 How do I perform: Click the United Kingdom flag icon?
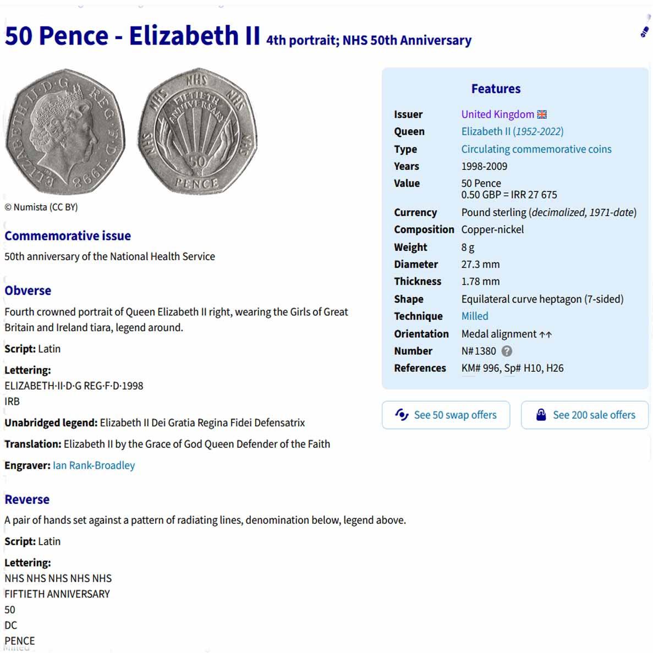(x=542, y=114)
